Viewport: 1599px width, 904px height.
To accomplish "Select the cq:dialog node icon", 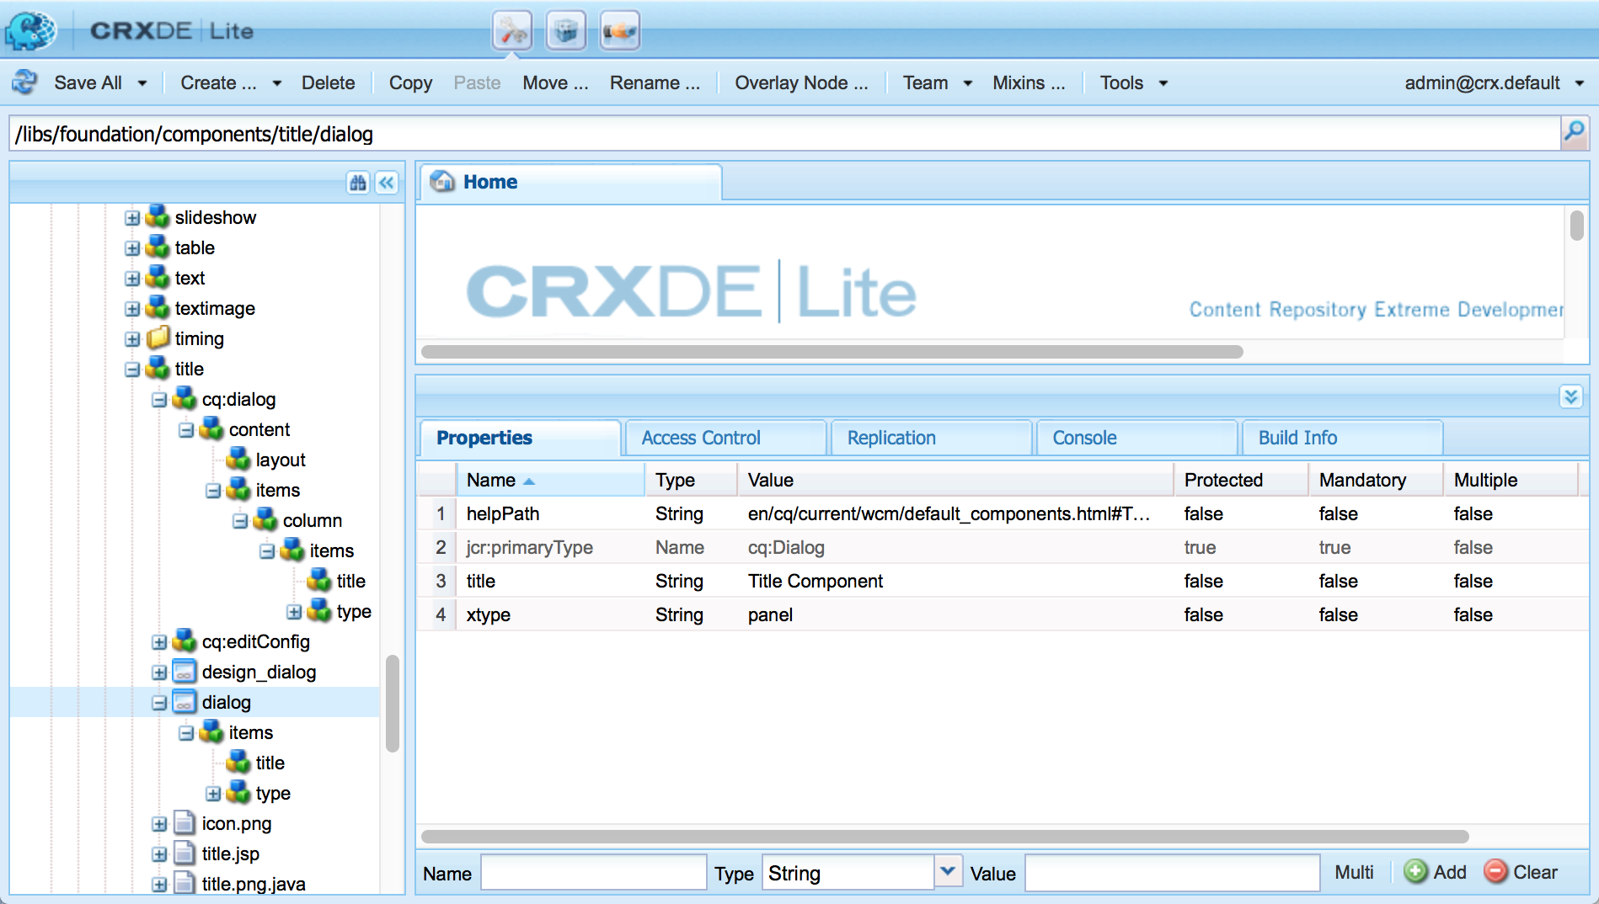I will click(184, 398).
